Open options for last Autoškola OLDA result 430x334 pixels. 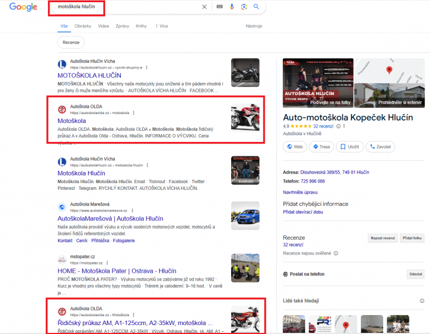[134, 315]
